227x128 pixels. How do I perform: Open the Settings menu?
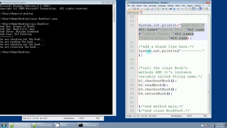coord(170,6)
